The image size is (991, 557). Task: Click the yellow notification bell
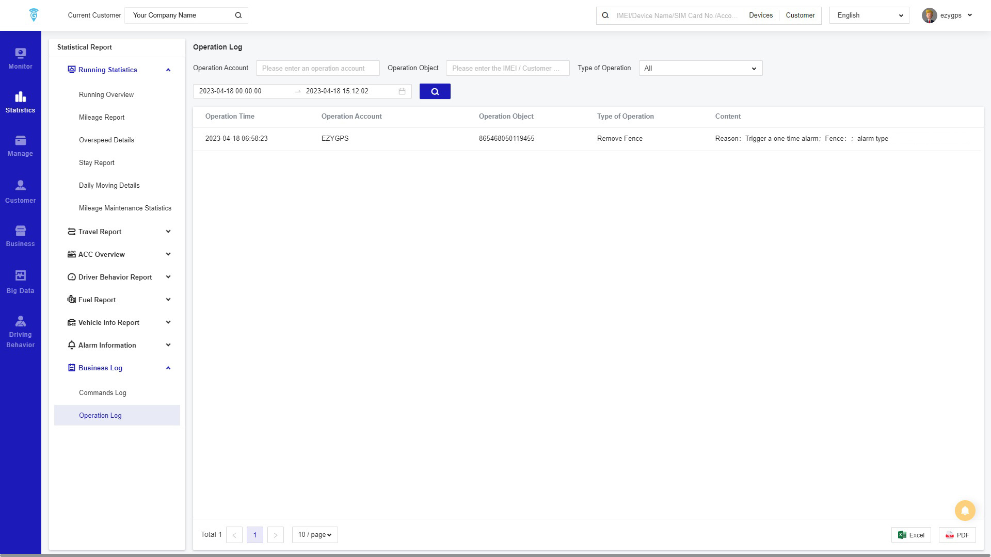[x=965, y=511]
